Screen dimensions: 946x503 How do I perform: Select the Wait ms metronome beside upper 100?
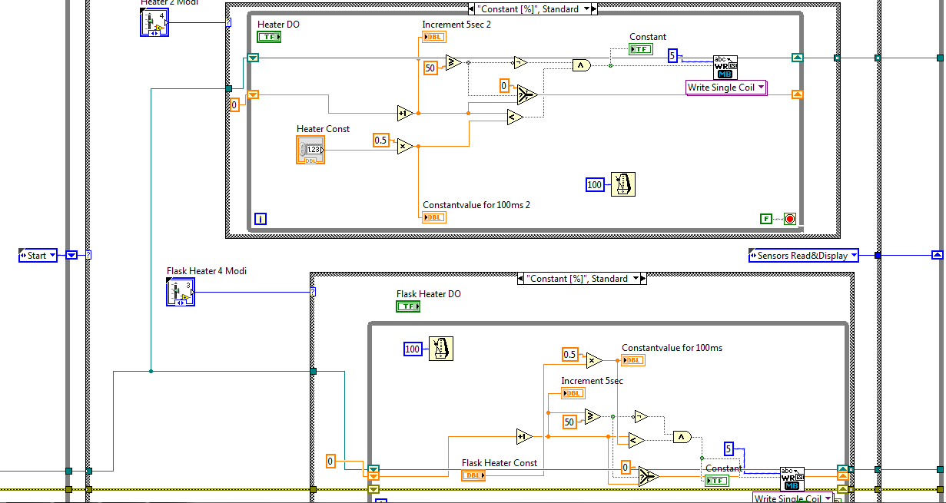point(623,184)
